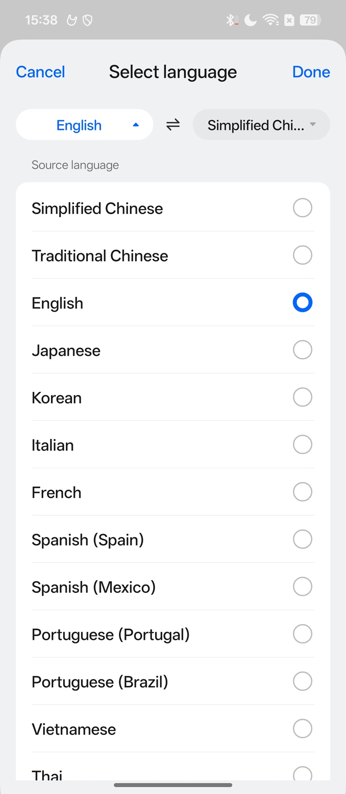Open the English source language dropdown
The height and width of the screenshot is (794, 346).
[79, 125]
